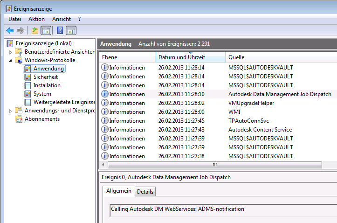Viewport: 337px width, 223px height.
Task: Open the Aktion menu
Action: [36, 19]
